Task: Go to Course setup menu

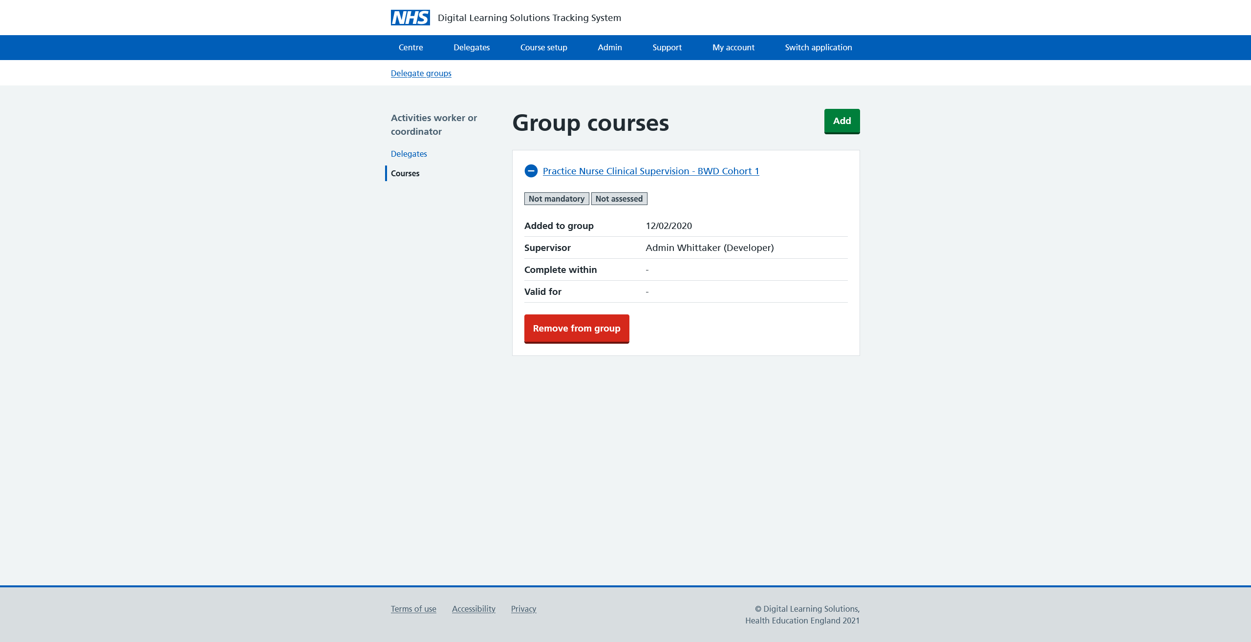Action: 543,47
